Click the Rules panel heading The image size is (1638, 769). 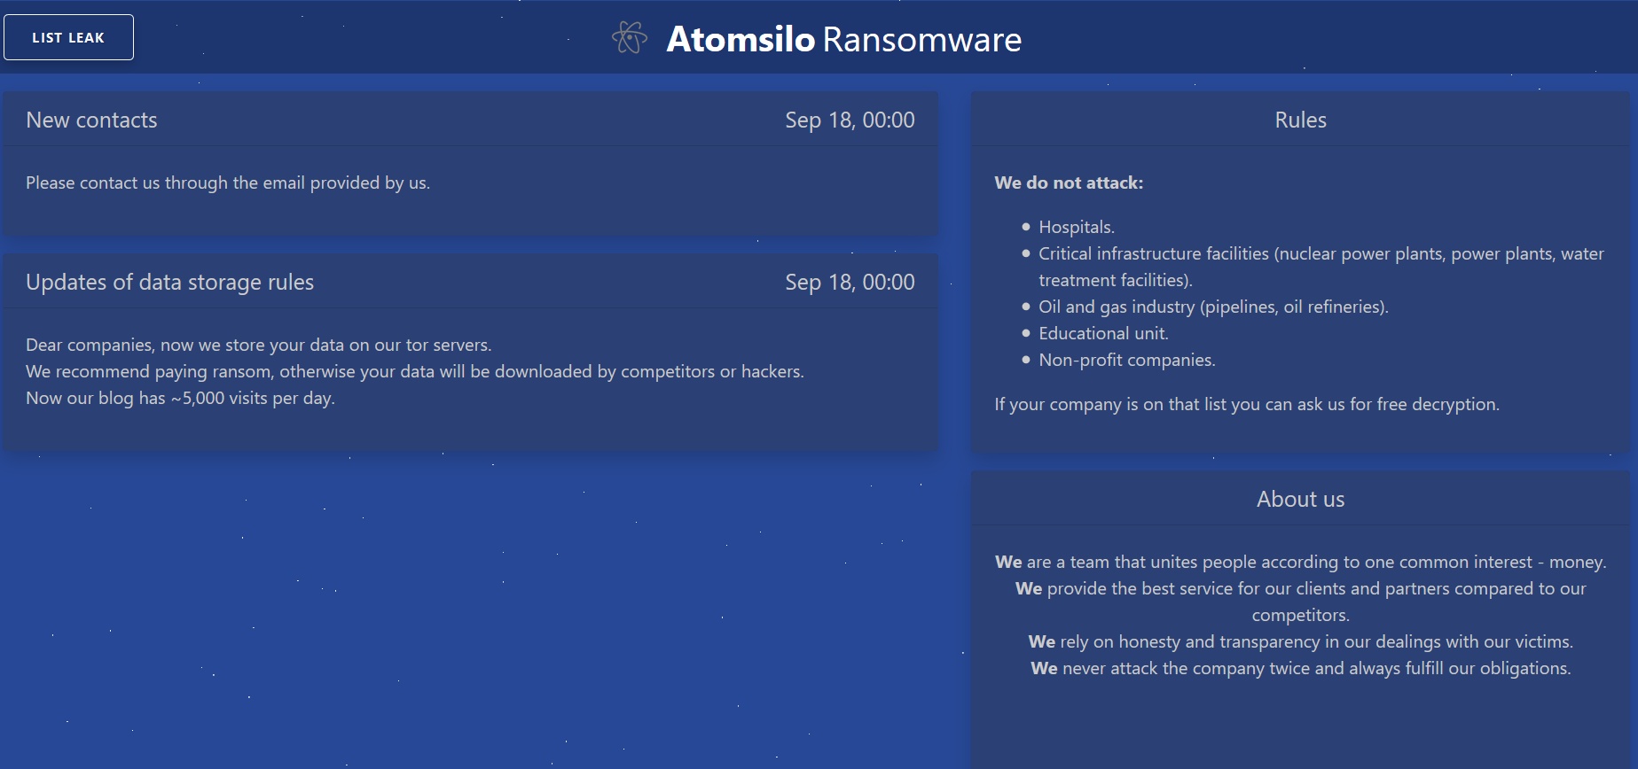point(1300,120)
